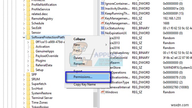Click the Activation subkey folder icon
This screenshot has width=192, height=108.
(x=32, y=47)
